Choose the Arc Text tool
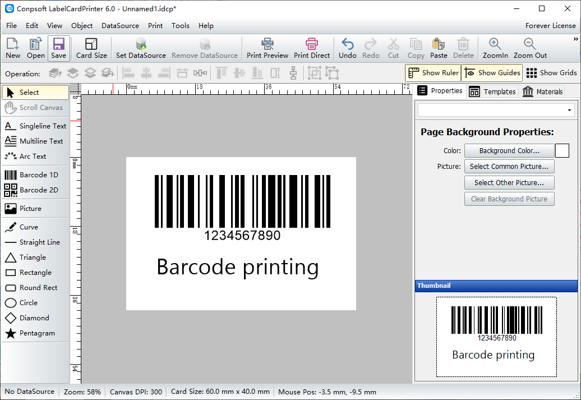 click(x=35, y=157)
